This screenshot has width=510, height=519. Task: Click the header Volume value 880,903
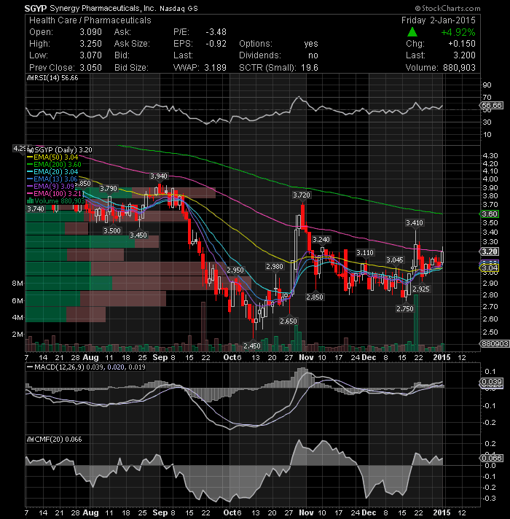(x=459, y=68)
